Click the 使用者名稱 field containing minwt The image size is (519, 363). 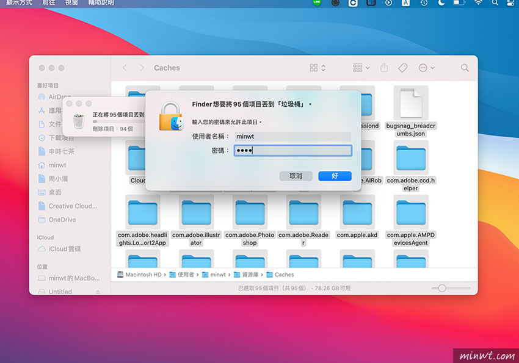click(293, 136)
